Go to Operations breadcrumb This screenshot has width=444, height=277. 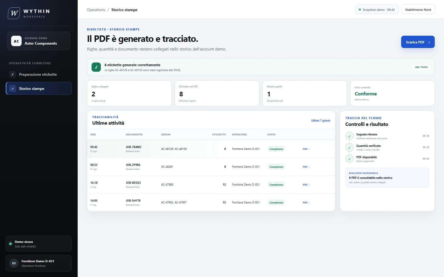click(x=96, y=10)
